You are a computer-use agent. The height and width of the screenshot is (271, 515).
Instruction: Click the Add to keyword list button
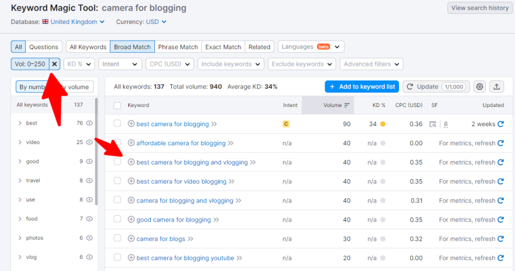(362, 87)
